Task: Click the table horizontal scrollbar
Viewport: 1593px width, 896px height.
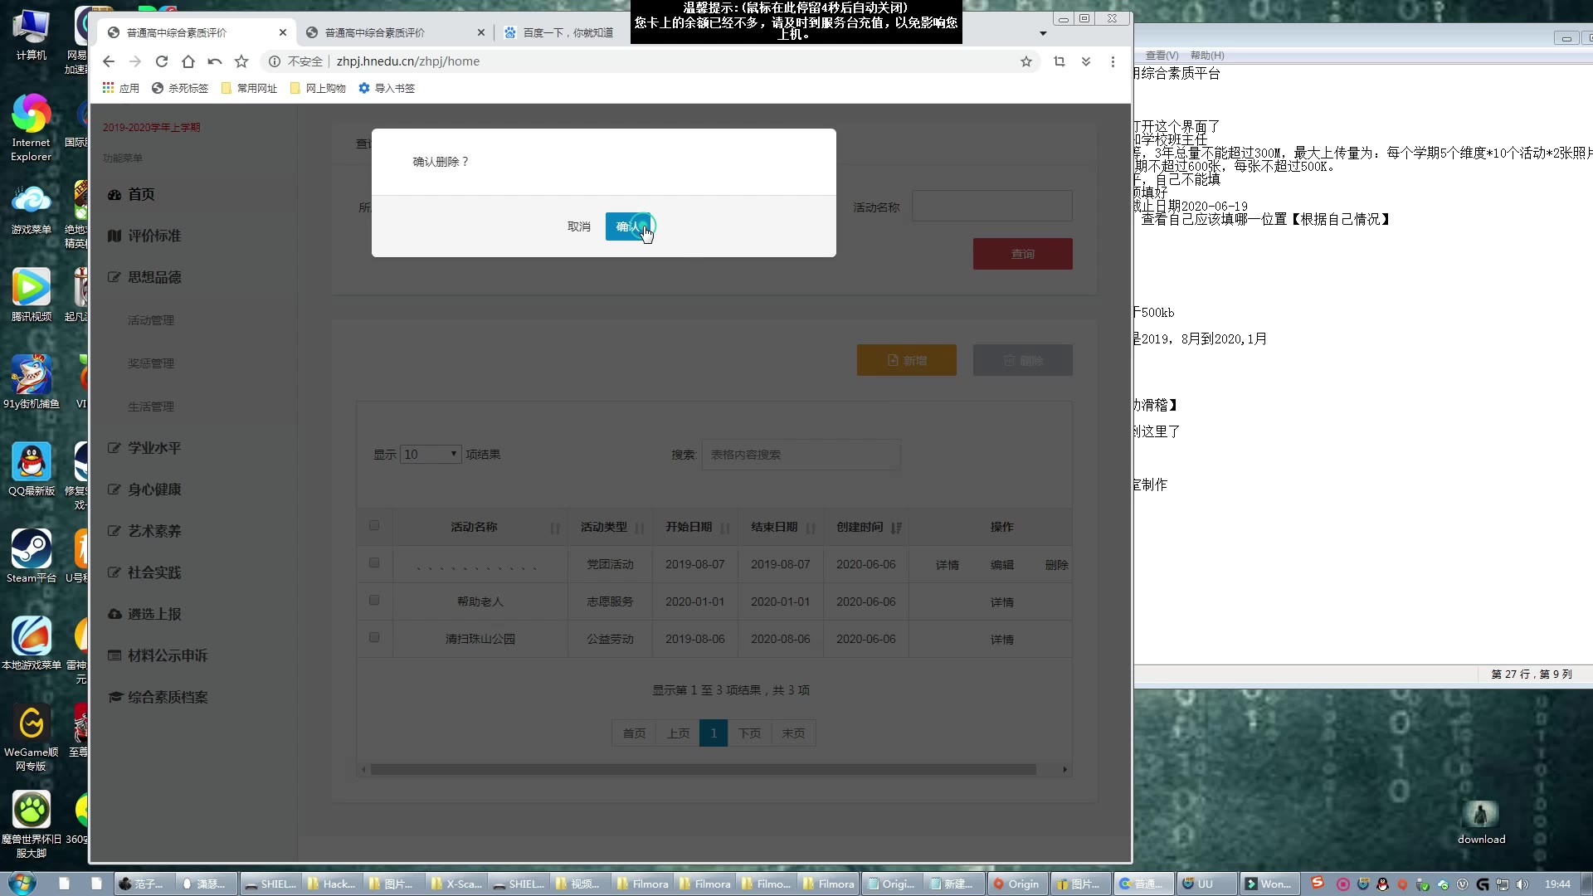Action: click(702, 770)
